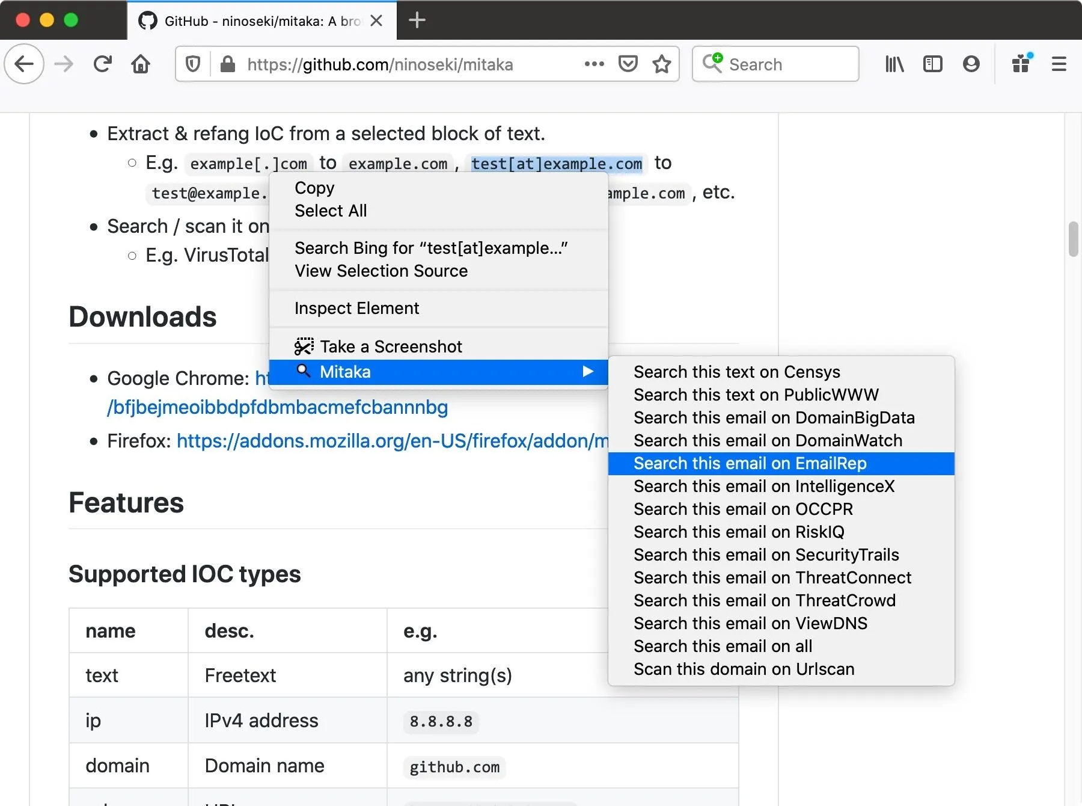This screenshot has width=1082, height=806.
Task: Select Scan this domain on Urlscan
Action: click(781, 669)
